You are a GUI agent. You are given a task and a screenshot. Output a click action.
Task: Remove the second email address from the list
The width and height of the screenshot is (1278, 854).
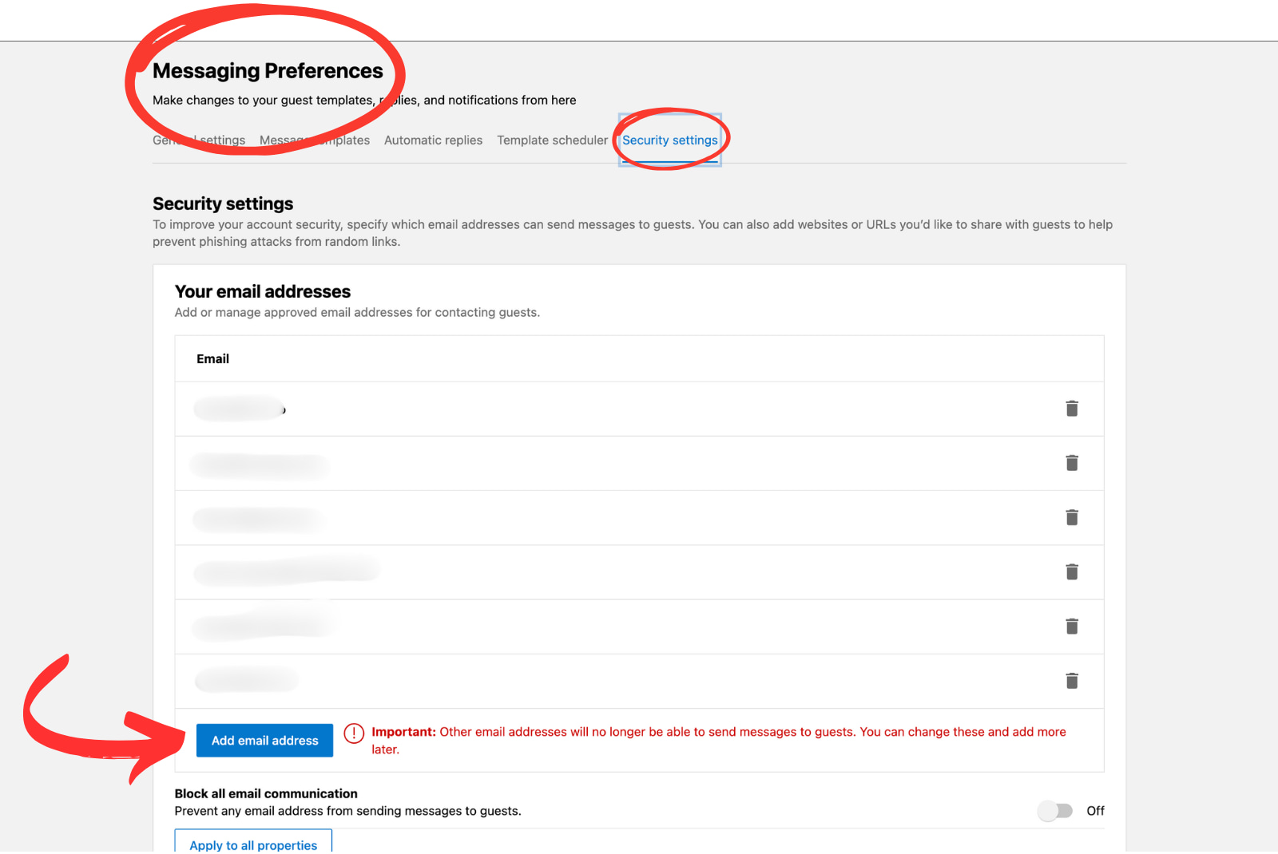1071,463
